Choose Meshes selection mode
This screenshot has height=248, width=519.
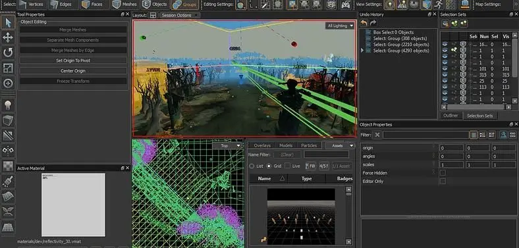[124, 5]
